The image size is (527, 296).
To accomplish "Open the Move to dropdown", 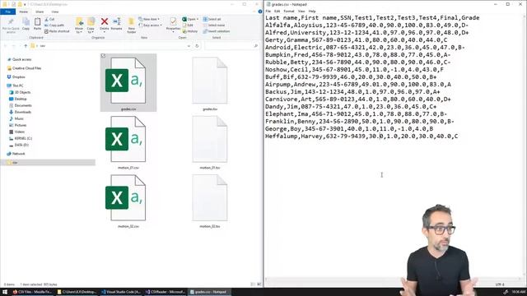I will (79, 25).
